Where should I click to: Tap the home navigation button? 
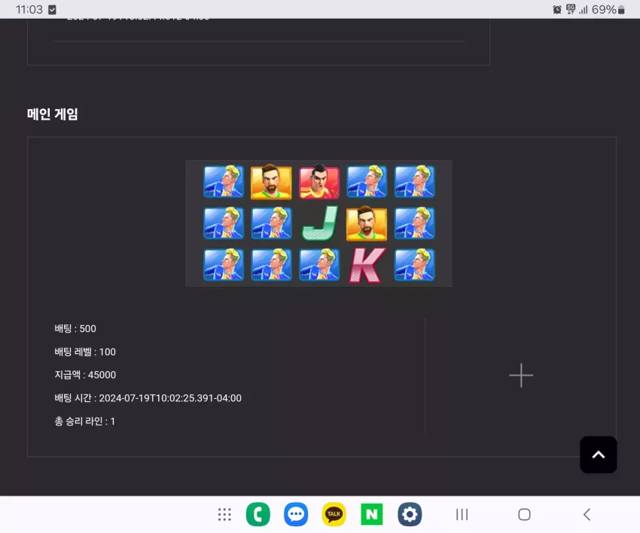524,515
